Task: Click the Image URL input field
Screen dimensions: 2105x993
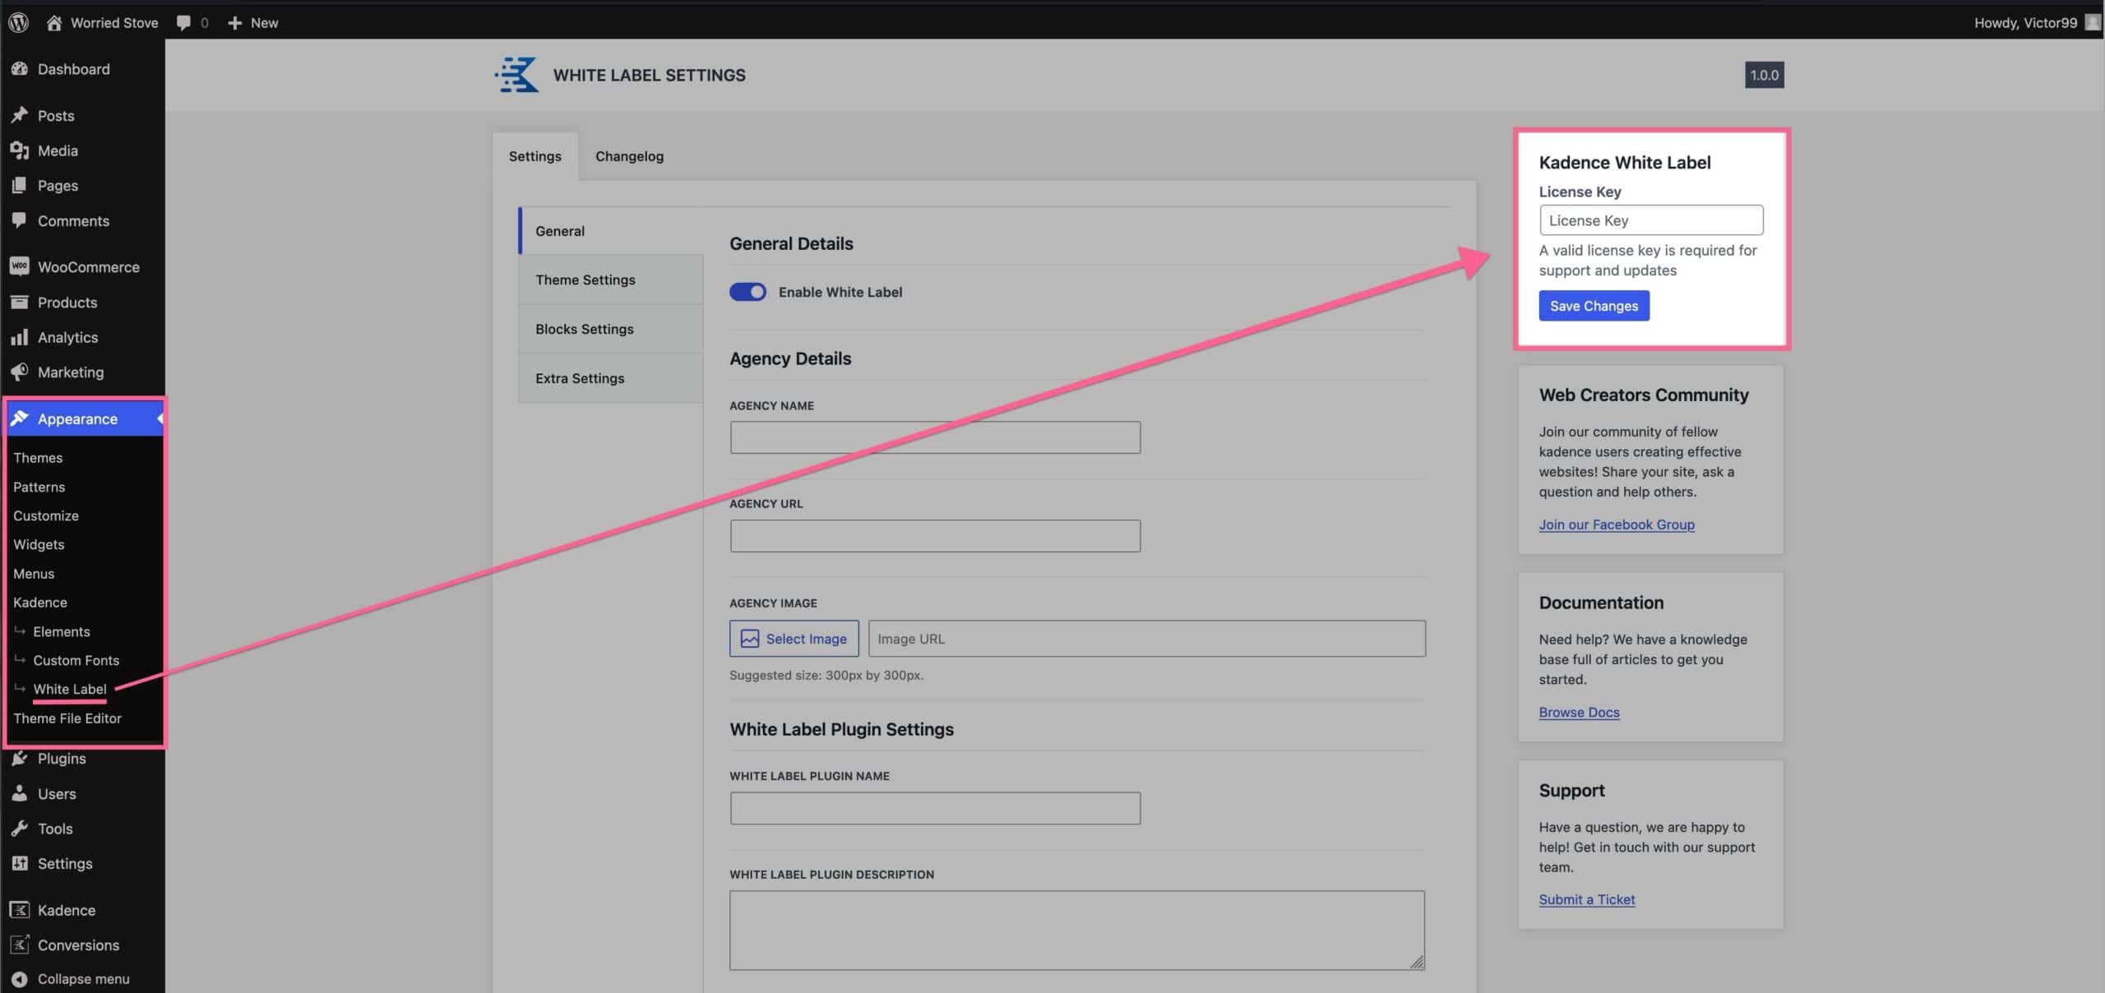Action: pos(1146,639)
